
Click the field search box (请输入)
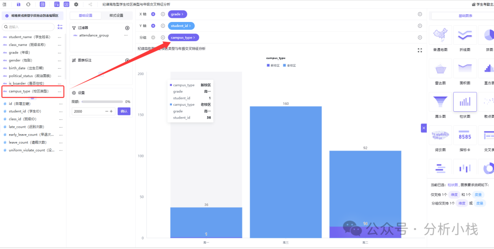(x=28, y=27)
